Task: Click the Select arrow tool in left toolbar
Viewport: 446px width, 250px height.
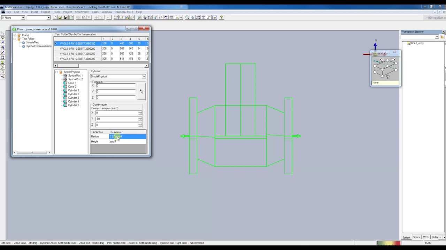Action: (x=2, y=33)
